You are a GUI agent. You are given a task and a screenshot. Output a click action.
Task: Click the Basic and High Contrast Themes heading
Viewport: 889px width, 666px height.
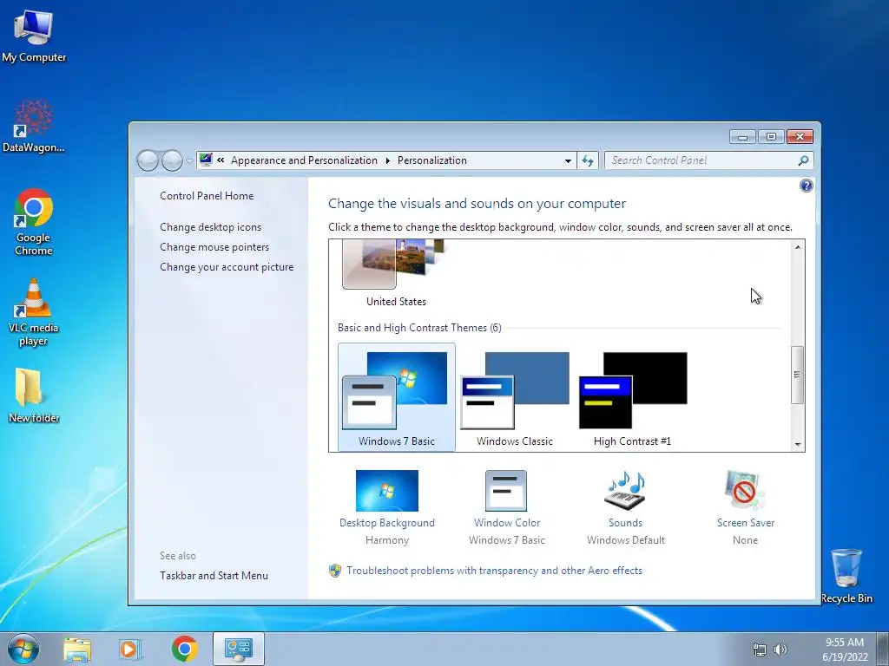(419, 328)
